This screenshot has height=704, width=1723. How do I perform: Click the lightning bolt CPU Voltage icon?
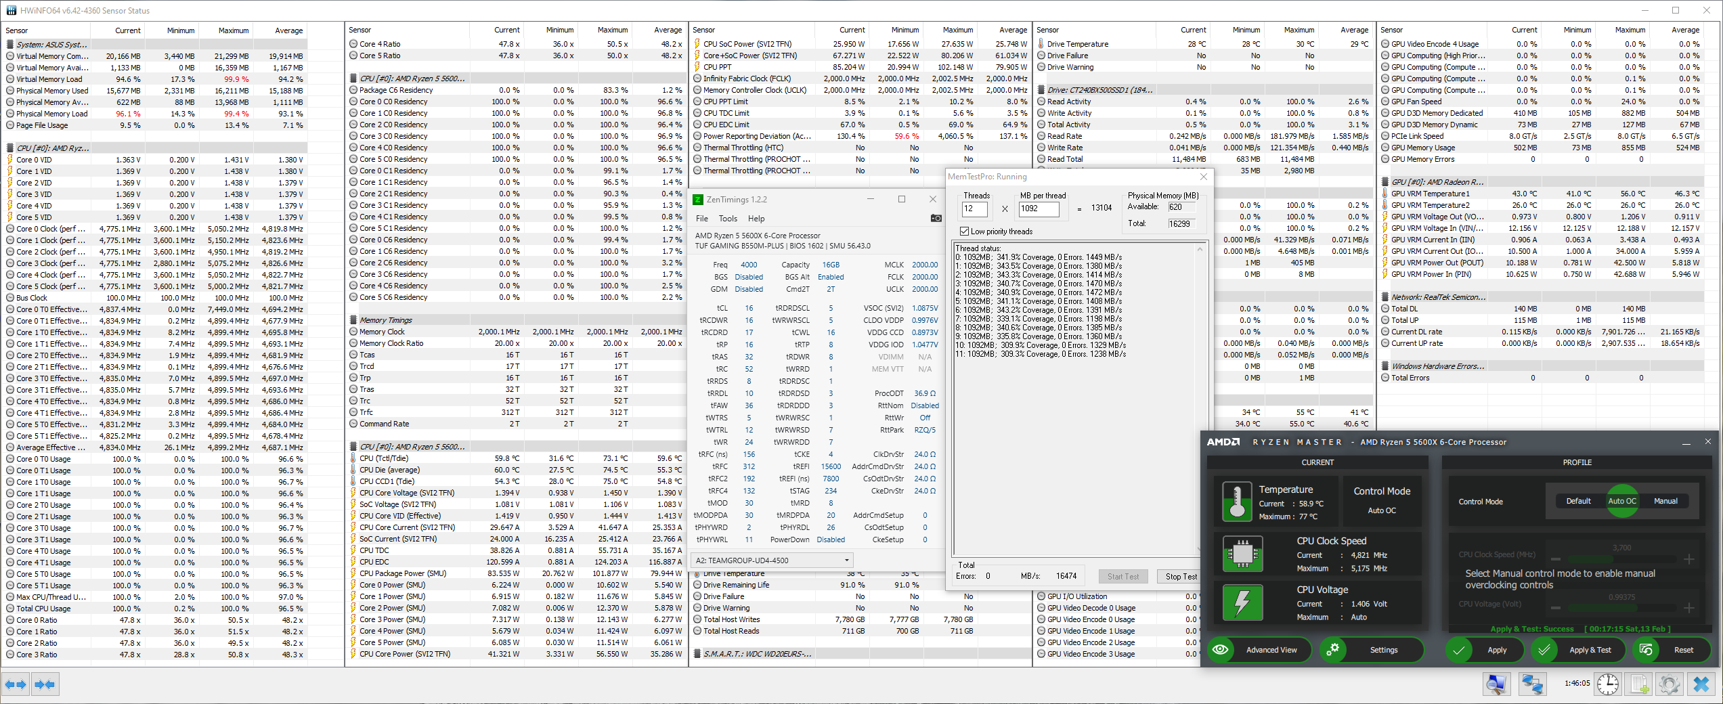click(x=1242, y=602)
